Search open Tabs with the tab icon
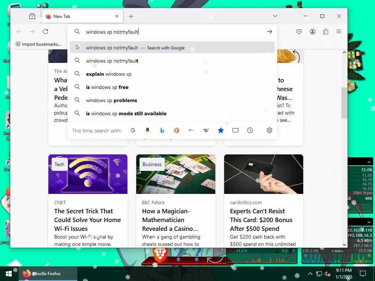This screenshot has height=281, width=375. (x=235, y=130)
